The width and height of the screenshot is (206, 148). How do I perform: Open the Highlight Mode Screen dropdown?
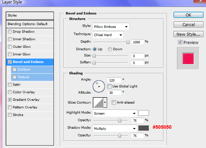point(115,113)
